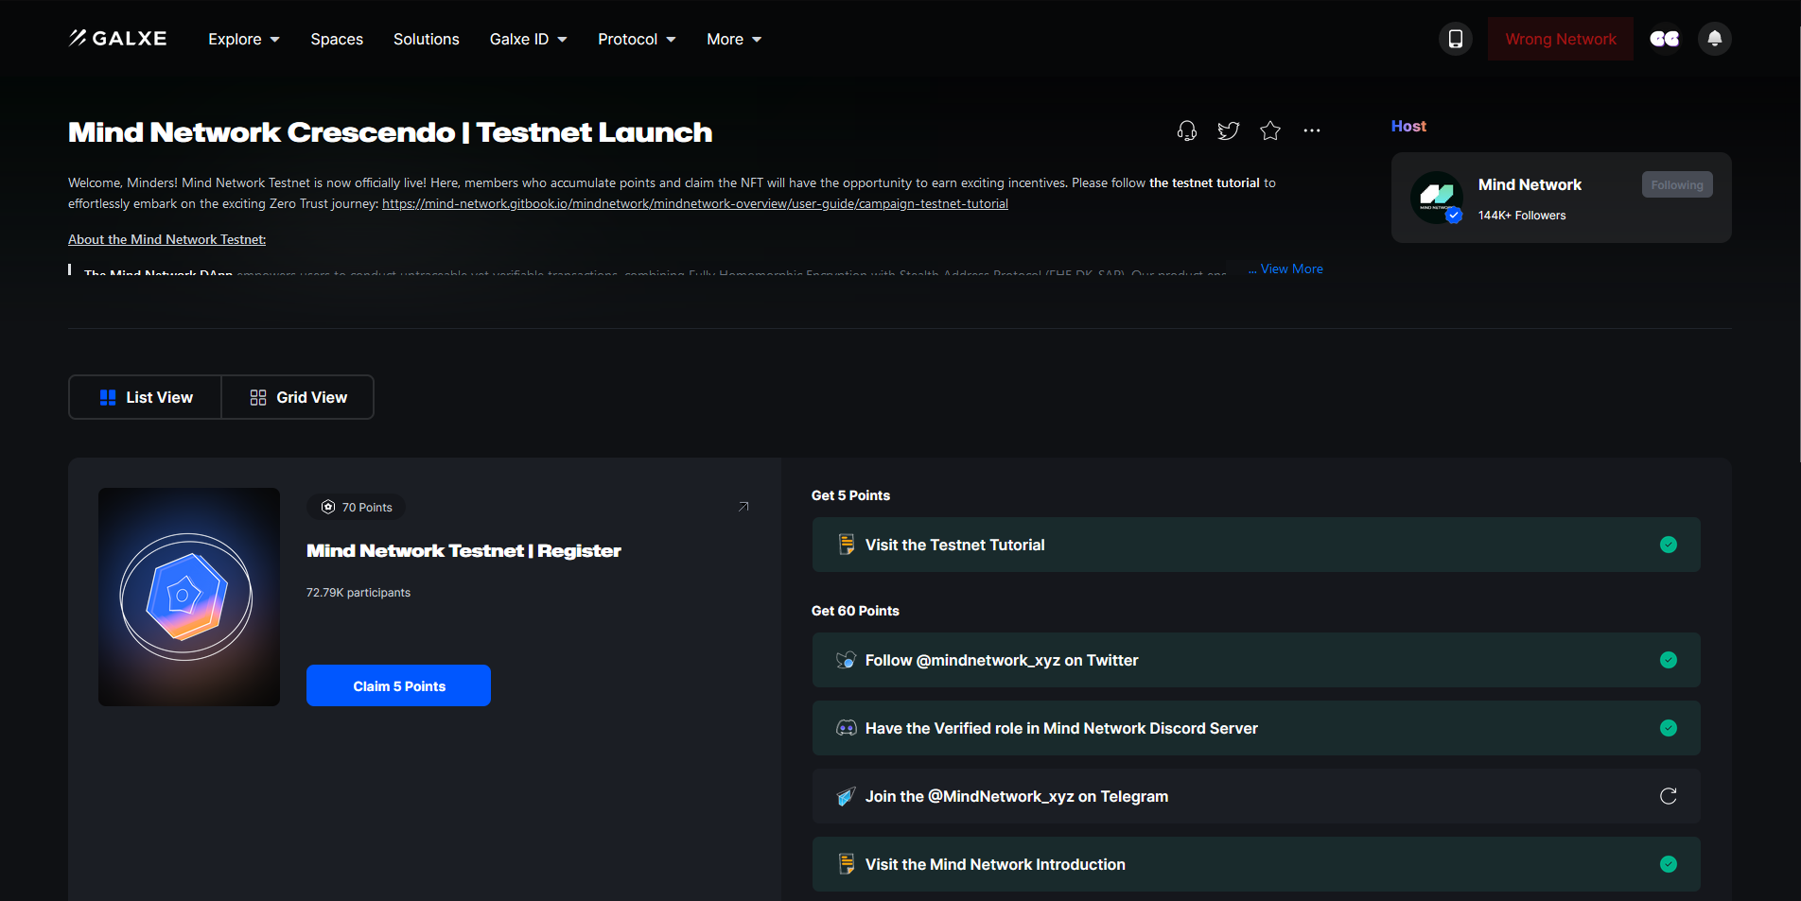Image resolution: width=1801 pixels, height=901 pixels.
Task: Click About the Mind Network Testnet link
Action: (x=166, y=239)
